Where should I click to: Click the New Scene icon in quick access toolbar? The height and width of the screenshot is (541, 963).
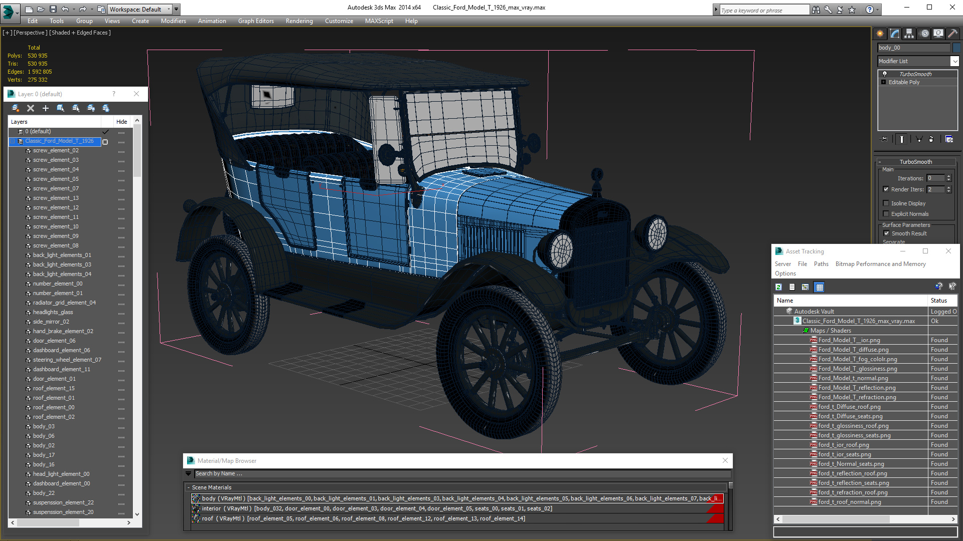pyautogui.click(x=29, y=9)
